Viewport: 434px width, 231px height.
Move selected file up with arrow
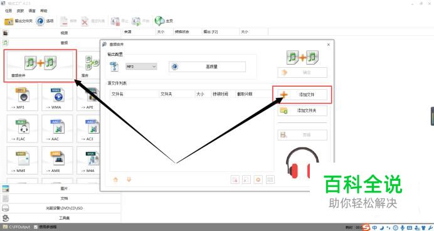click(115, 180)
